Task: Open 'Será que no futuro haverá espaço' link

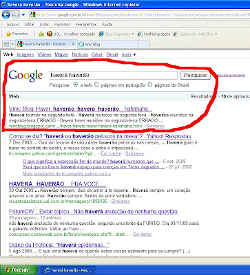Action: pos(94,167)
